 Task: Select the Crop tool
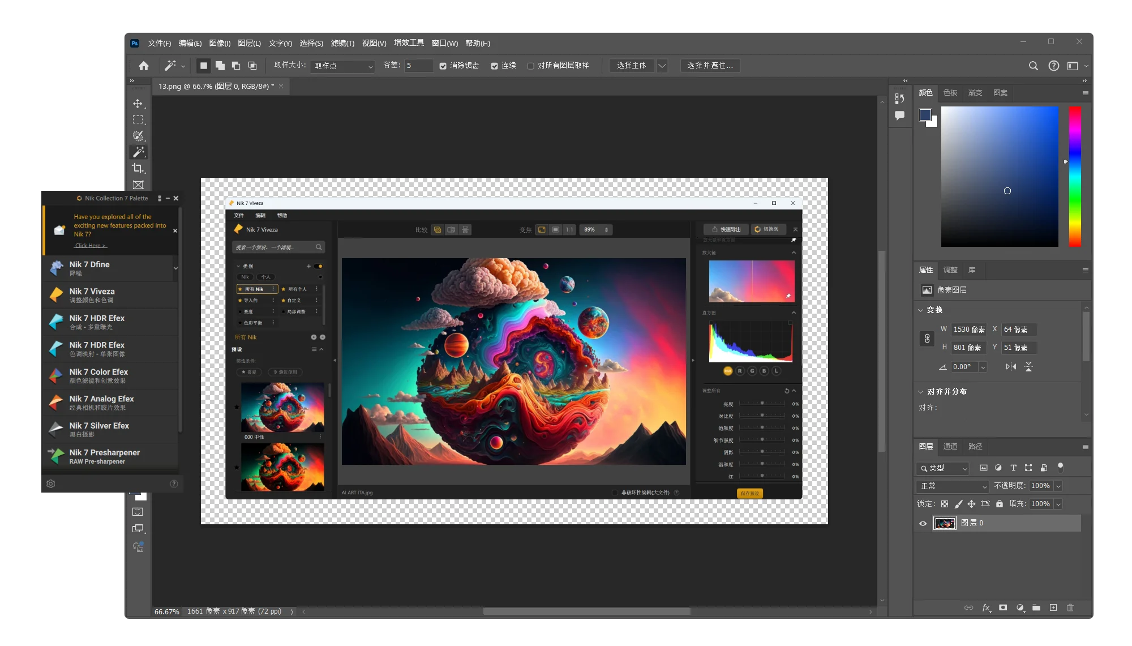pos(138,168)
